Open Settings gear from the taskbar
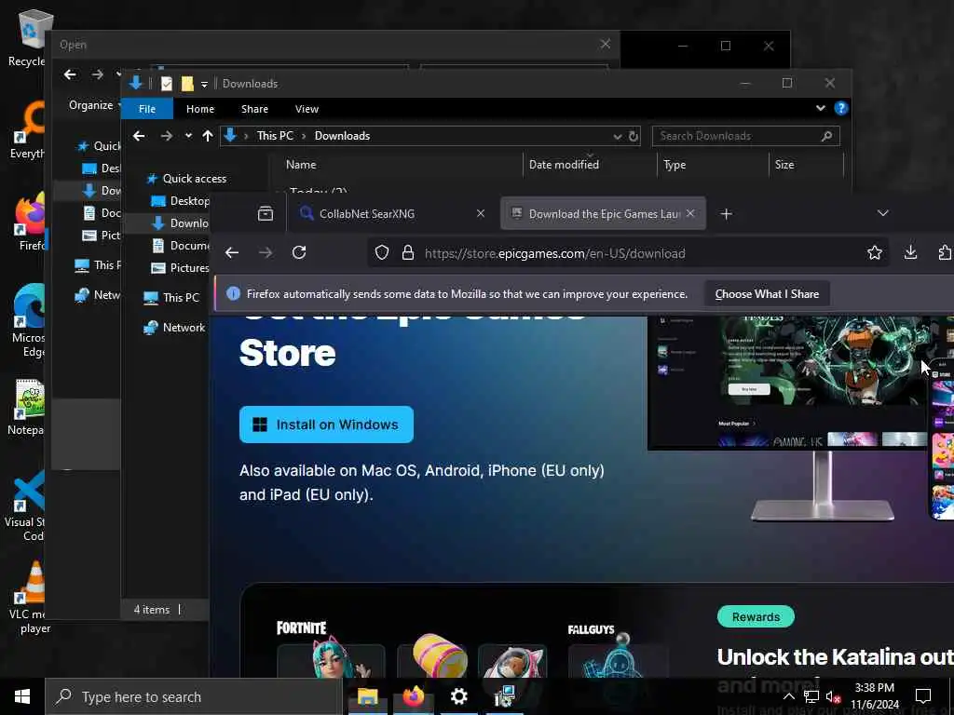Image resolution: width=954 pixels, height=715 pixels. (x=458, y=696)
